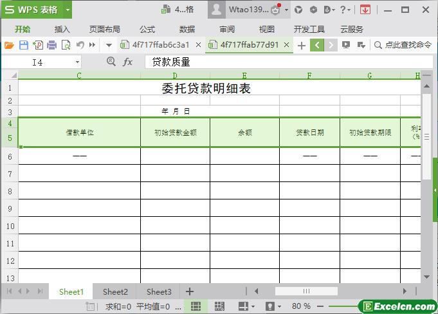438x314 pixels.
Task: Open the 插入 ribbon tab
Action: [x=62, y=29]
